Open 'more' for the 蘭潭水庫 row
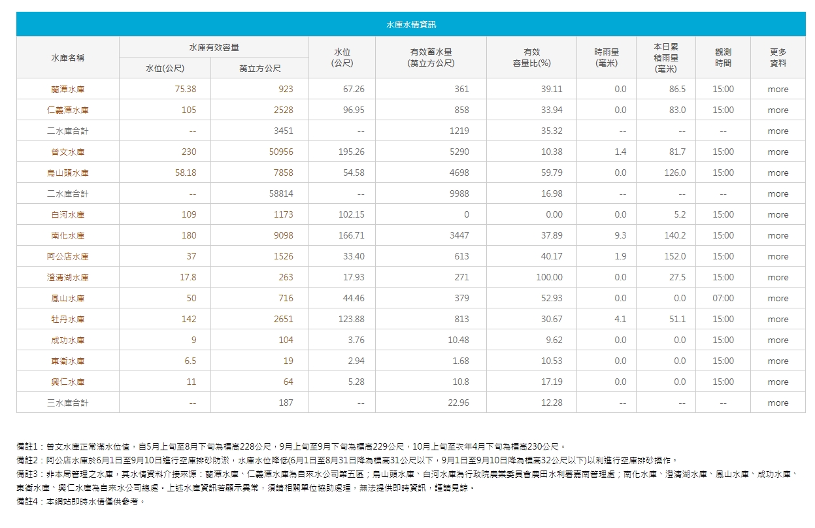Screen dimensions: 815x528 [778, 90]
